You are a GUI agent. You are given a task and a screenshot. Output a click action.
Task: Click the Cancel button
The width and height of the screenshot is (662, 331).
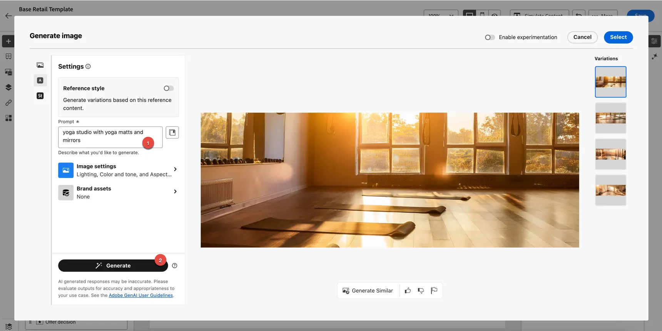582,37
